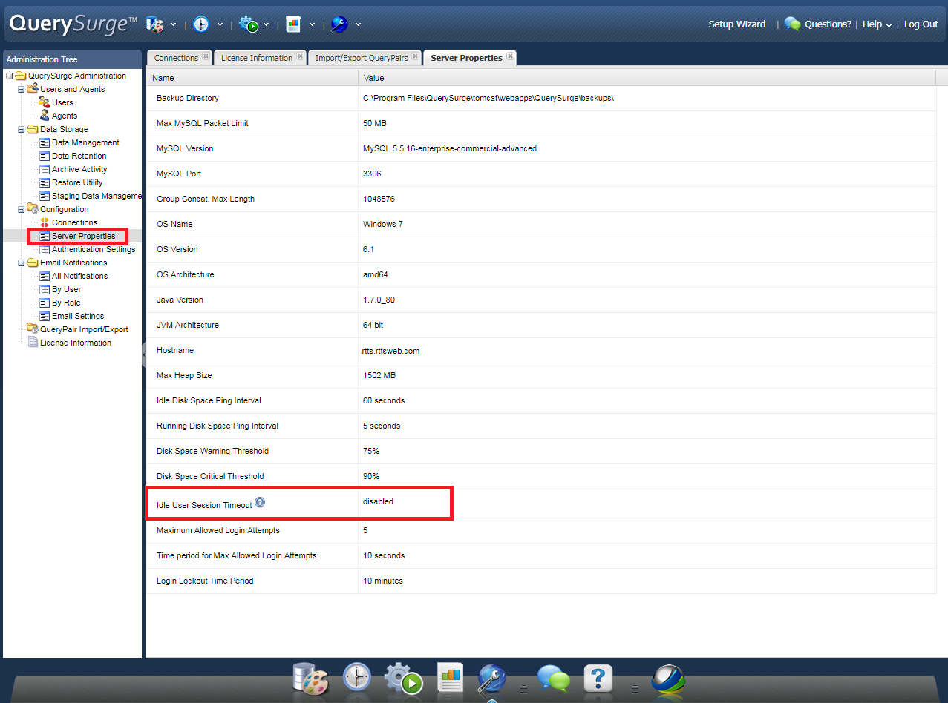This screenshot has height=703, width=948.
Task: Click the QuerySurge sphere logo icon in dock
Action: [x=667, y=678]
